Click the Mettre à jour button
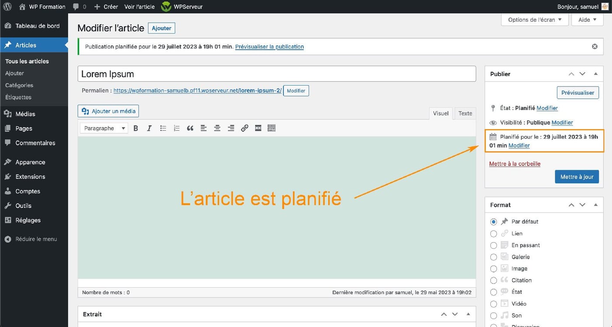 pyautogui.click(x=577, y=176)
